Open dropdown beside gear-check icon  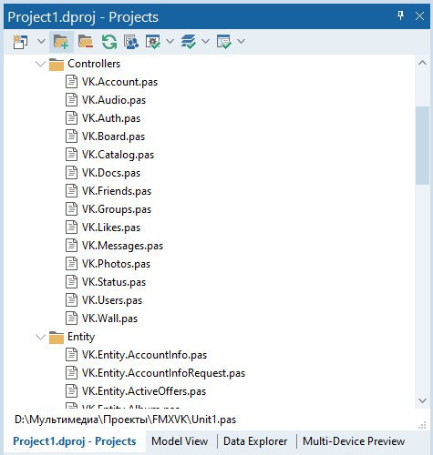tap(170, 41)
